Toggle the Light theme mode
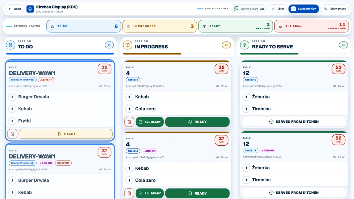This screenshot has height=199, width=354. click(278, 9)
